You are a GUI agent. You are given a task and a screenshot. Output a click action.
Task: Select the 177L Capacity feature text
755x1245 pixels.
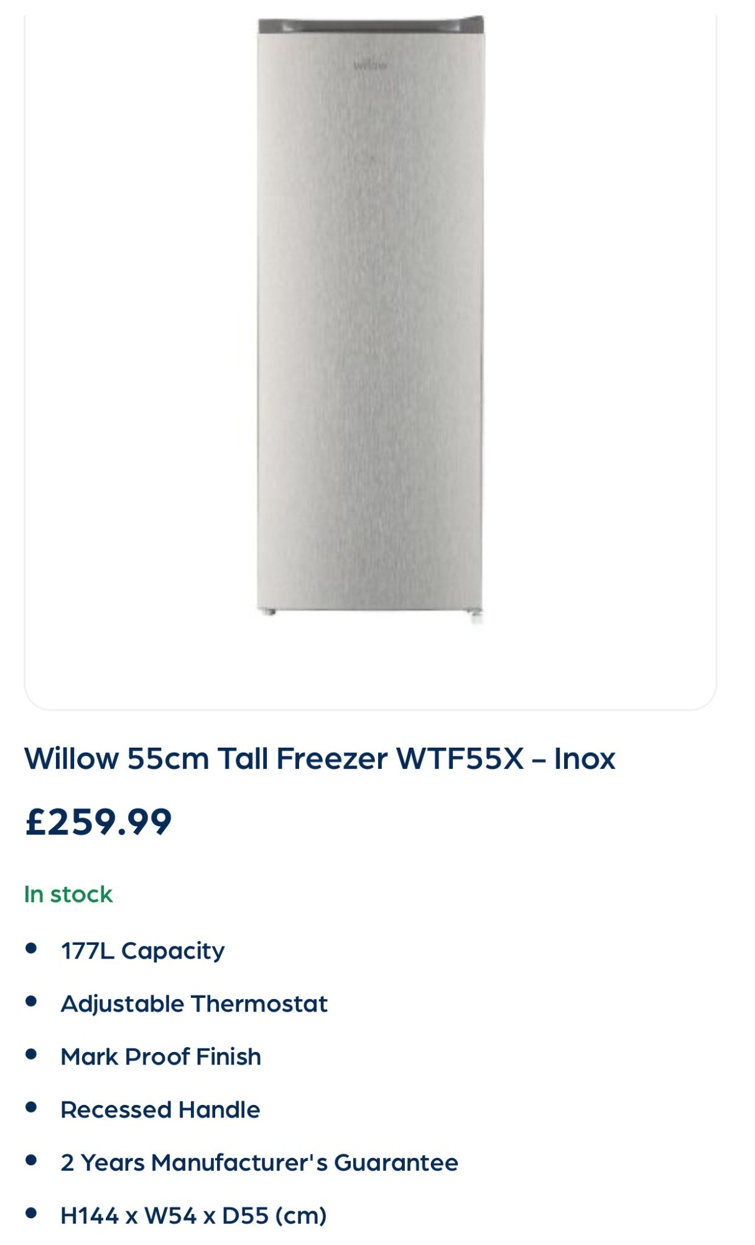pyautogui.click(x=142, y=951)
